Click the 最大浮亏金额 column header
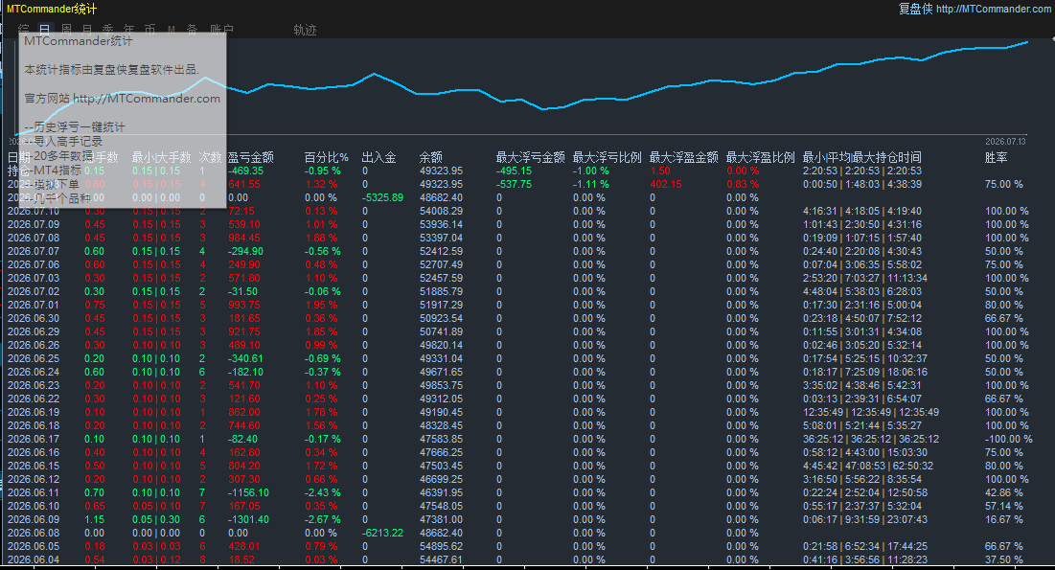The height and width of the screenshot is (570, 1055). click(x=530, y=157)
